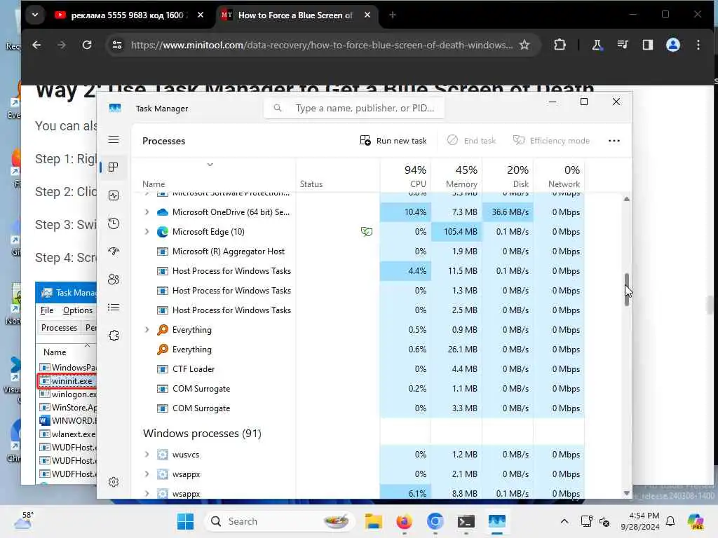This screenshot has height=538, width=718.
Task: Select the Processes page icon in sidebar
Action: coord(114,167)
